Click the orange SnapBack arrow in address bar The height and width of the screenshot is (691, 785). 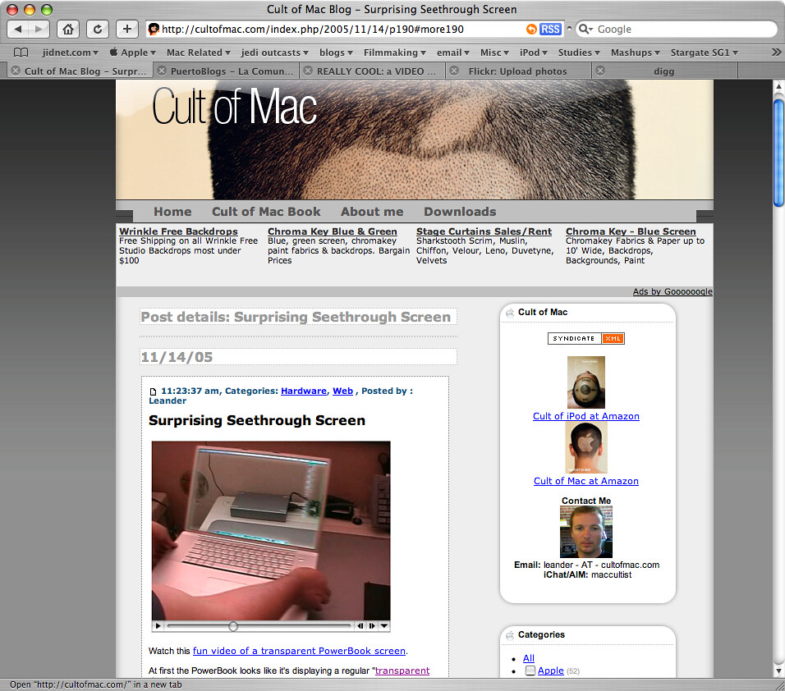pyautogui.click(x=531, y=29)
